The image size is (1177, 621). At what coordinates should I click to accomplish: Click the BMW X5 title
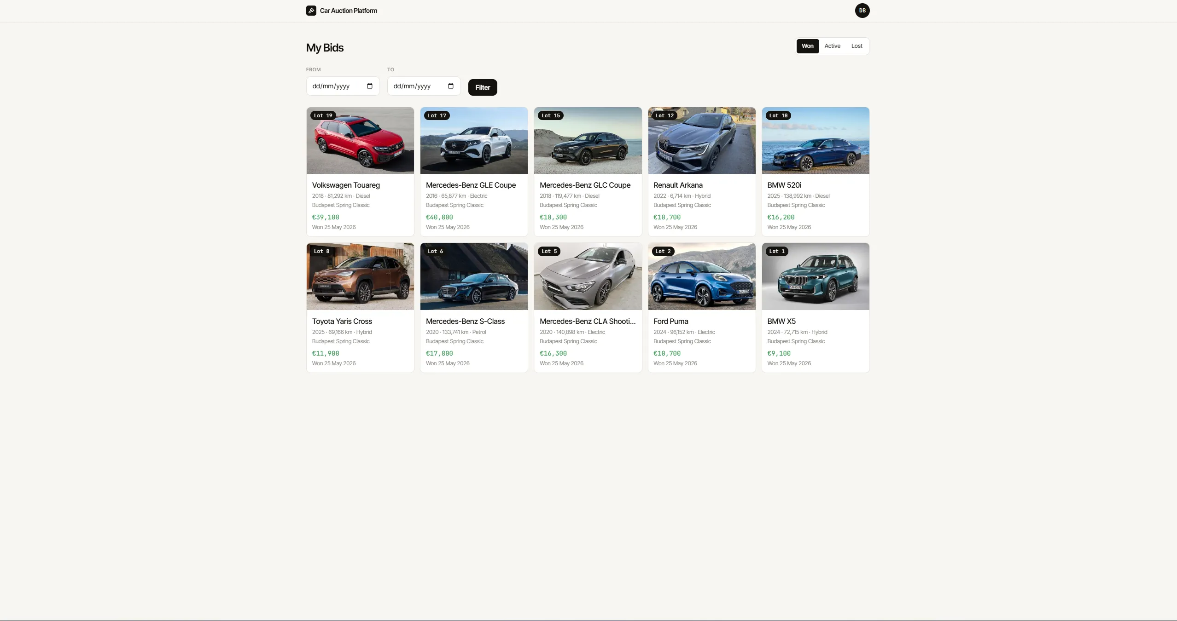[781, 321]
